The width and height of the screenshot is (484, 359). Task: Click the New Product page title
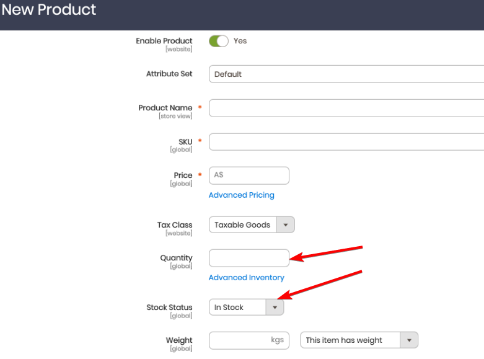tap(49, 9)
